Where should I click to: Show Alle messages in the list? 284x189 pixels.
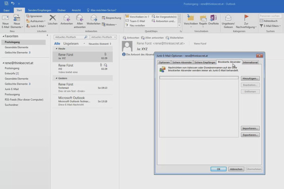click(x=57, y=43)
